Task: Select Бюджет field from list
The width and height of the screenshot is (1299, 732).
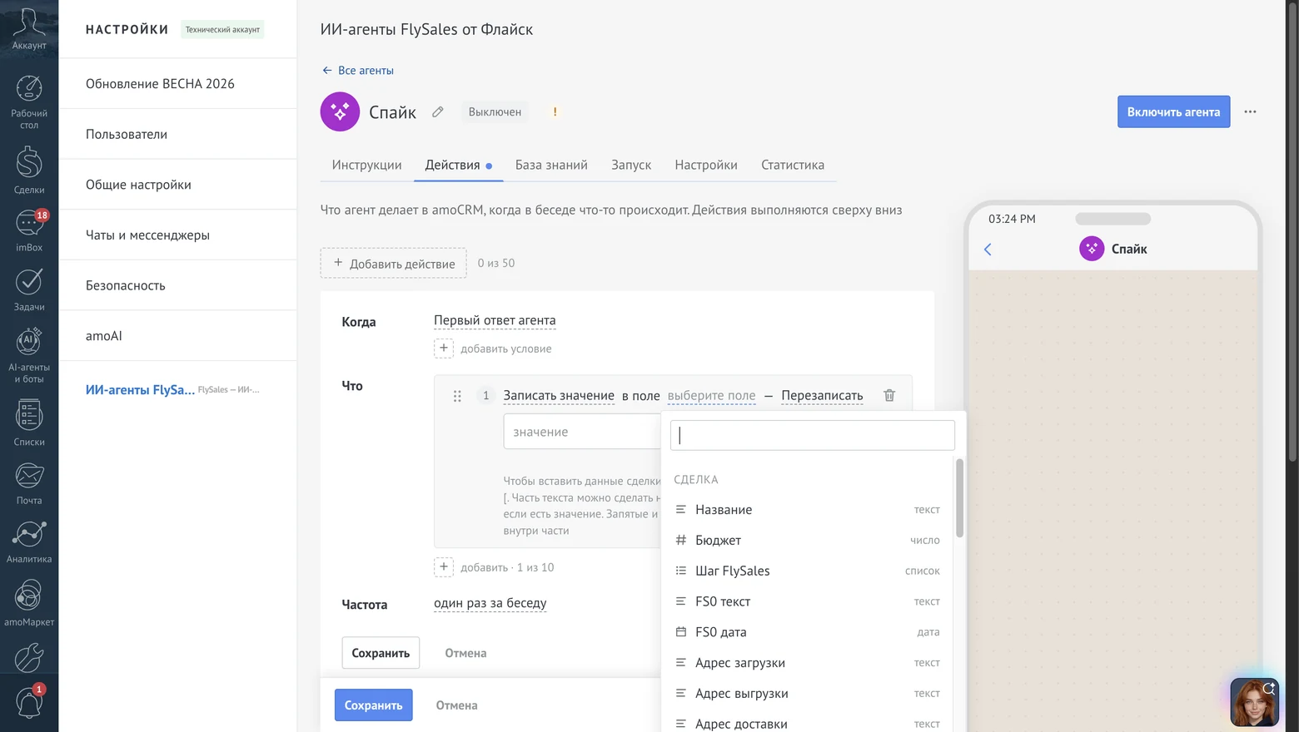Action: coord(807,540)
